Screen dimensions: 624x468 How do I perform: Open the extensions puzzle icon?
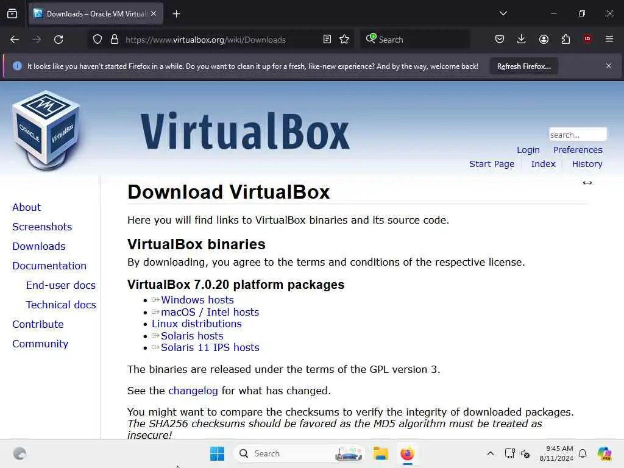pos(565,39)
